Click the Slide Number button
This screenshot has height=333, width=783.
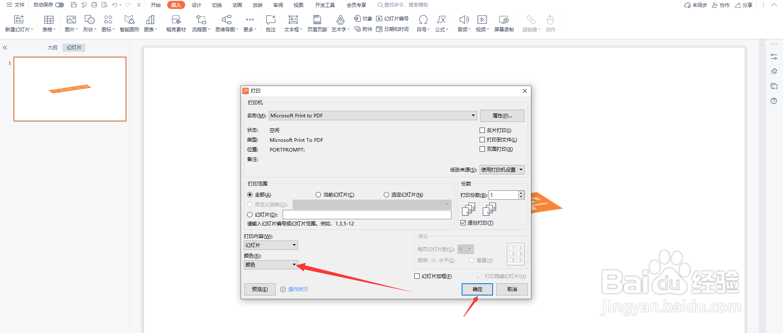(x=392, y=18)
